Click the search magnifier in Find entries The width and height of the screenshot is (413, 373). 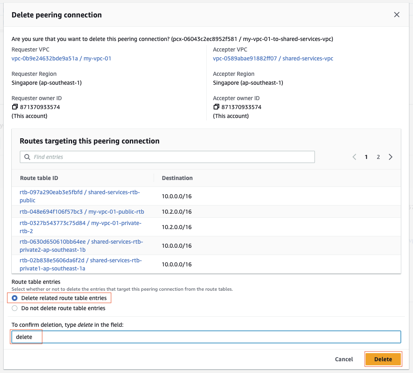pyautogui.click(x=27, y=157)
